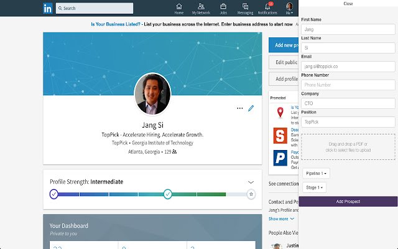
Task: Click the 'Jang Si' profile name
Action: point(152,125)
